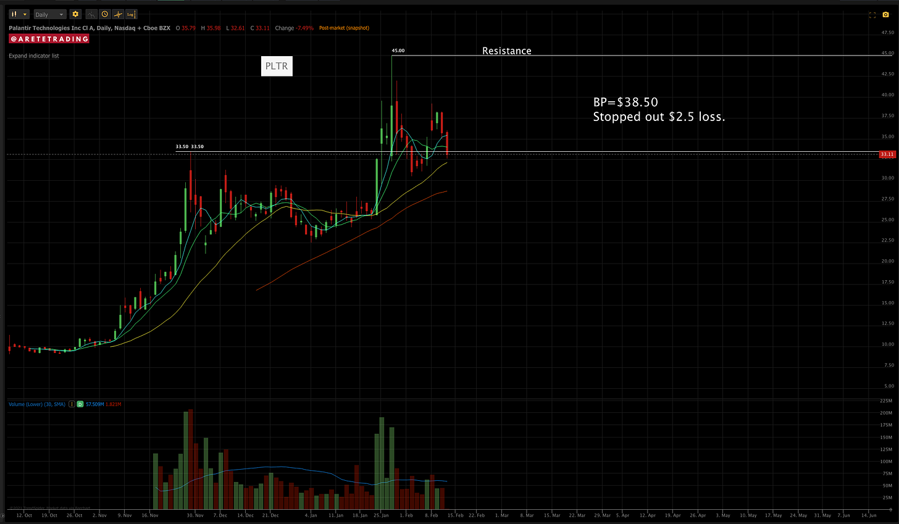
Task: Click the C 33.11 close value
Action: click(260, 28)
